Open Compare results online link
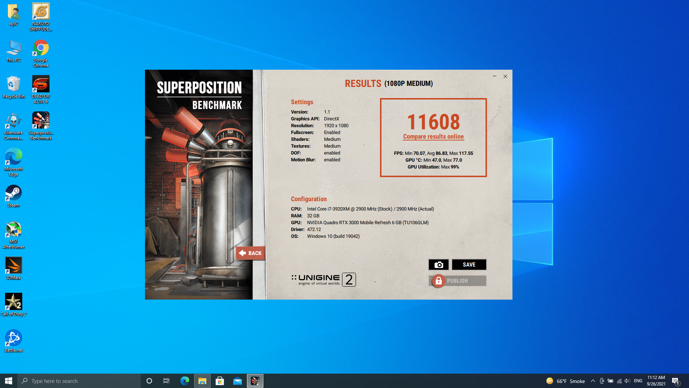 433,137
